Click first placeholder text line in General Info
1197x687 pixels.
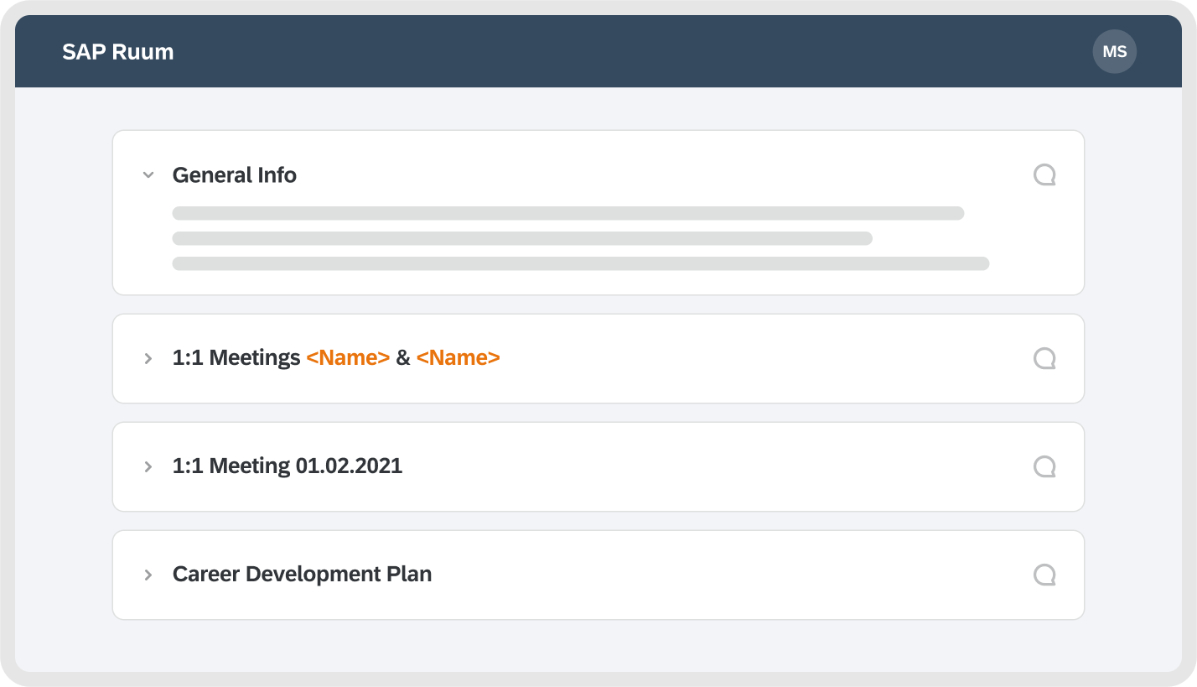567,213
